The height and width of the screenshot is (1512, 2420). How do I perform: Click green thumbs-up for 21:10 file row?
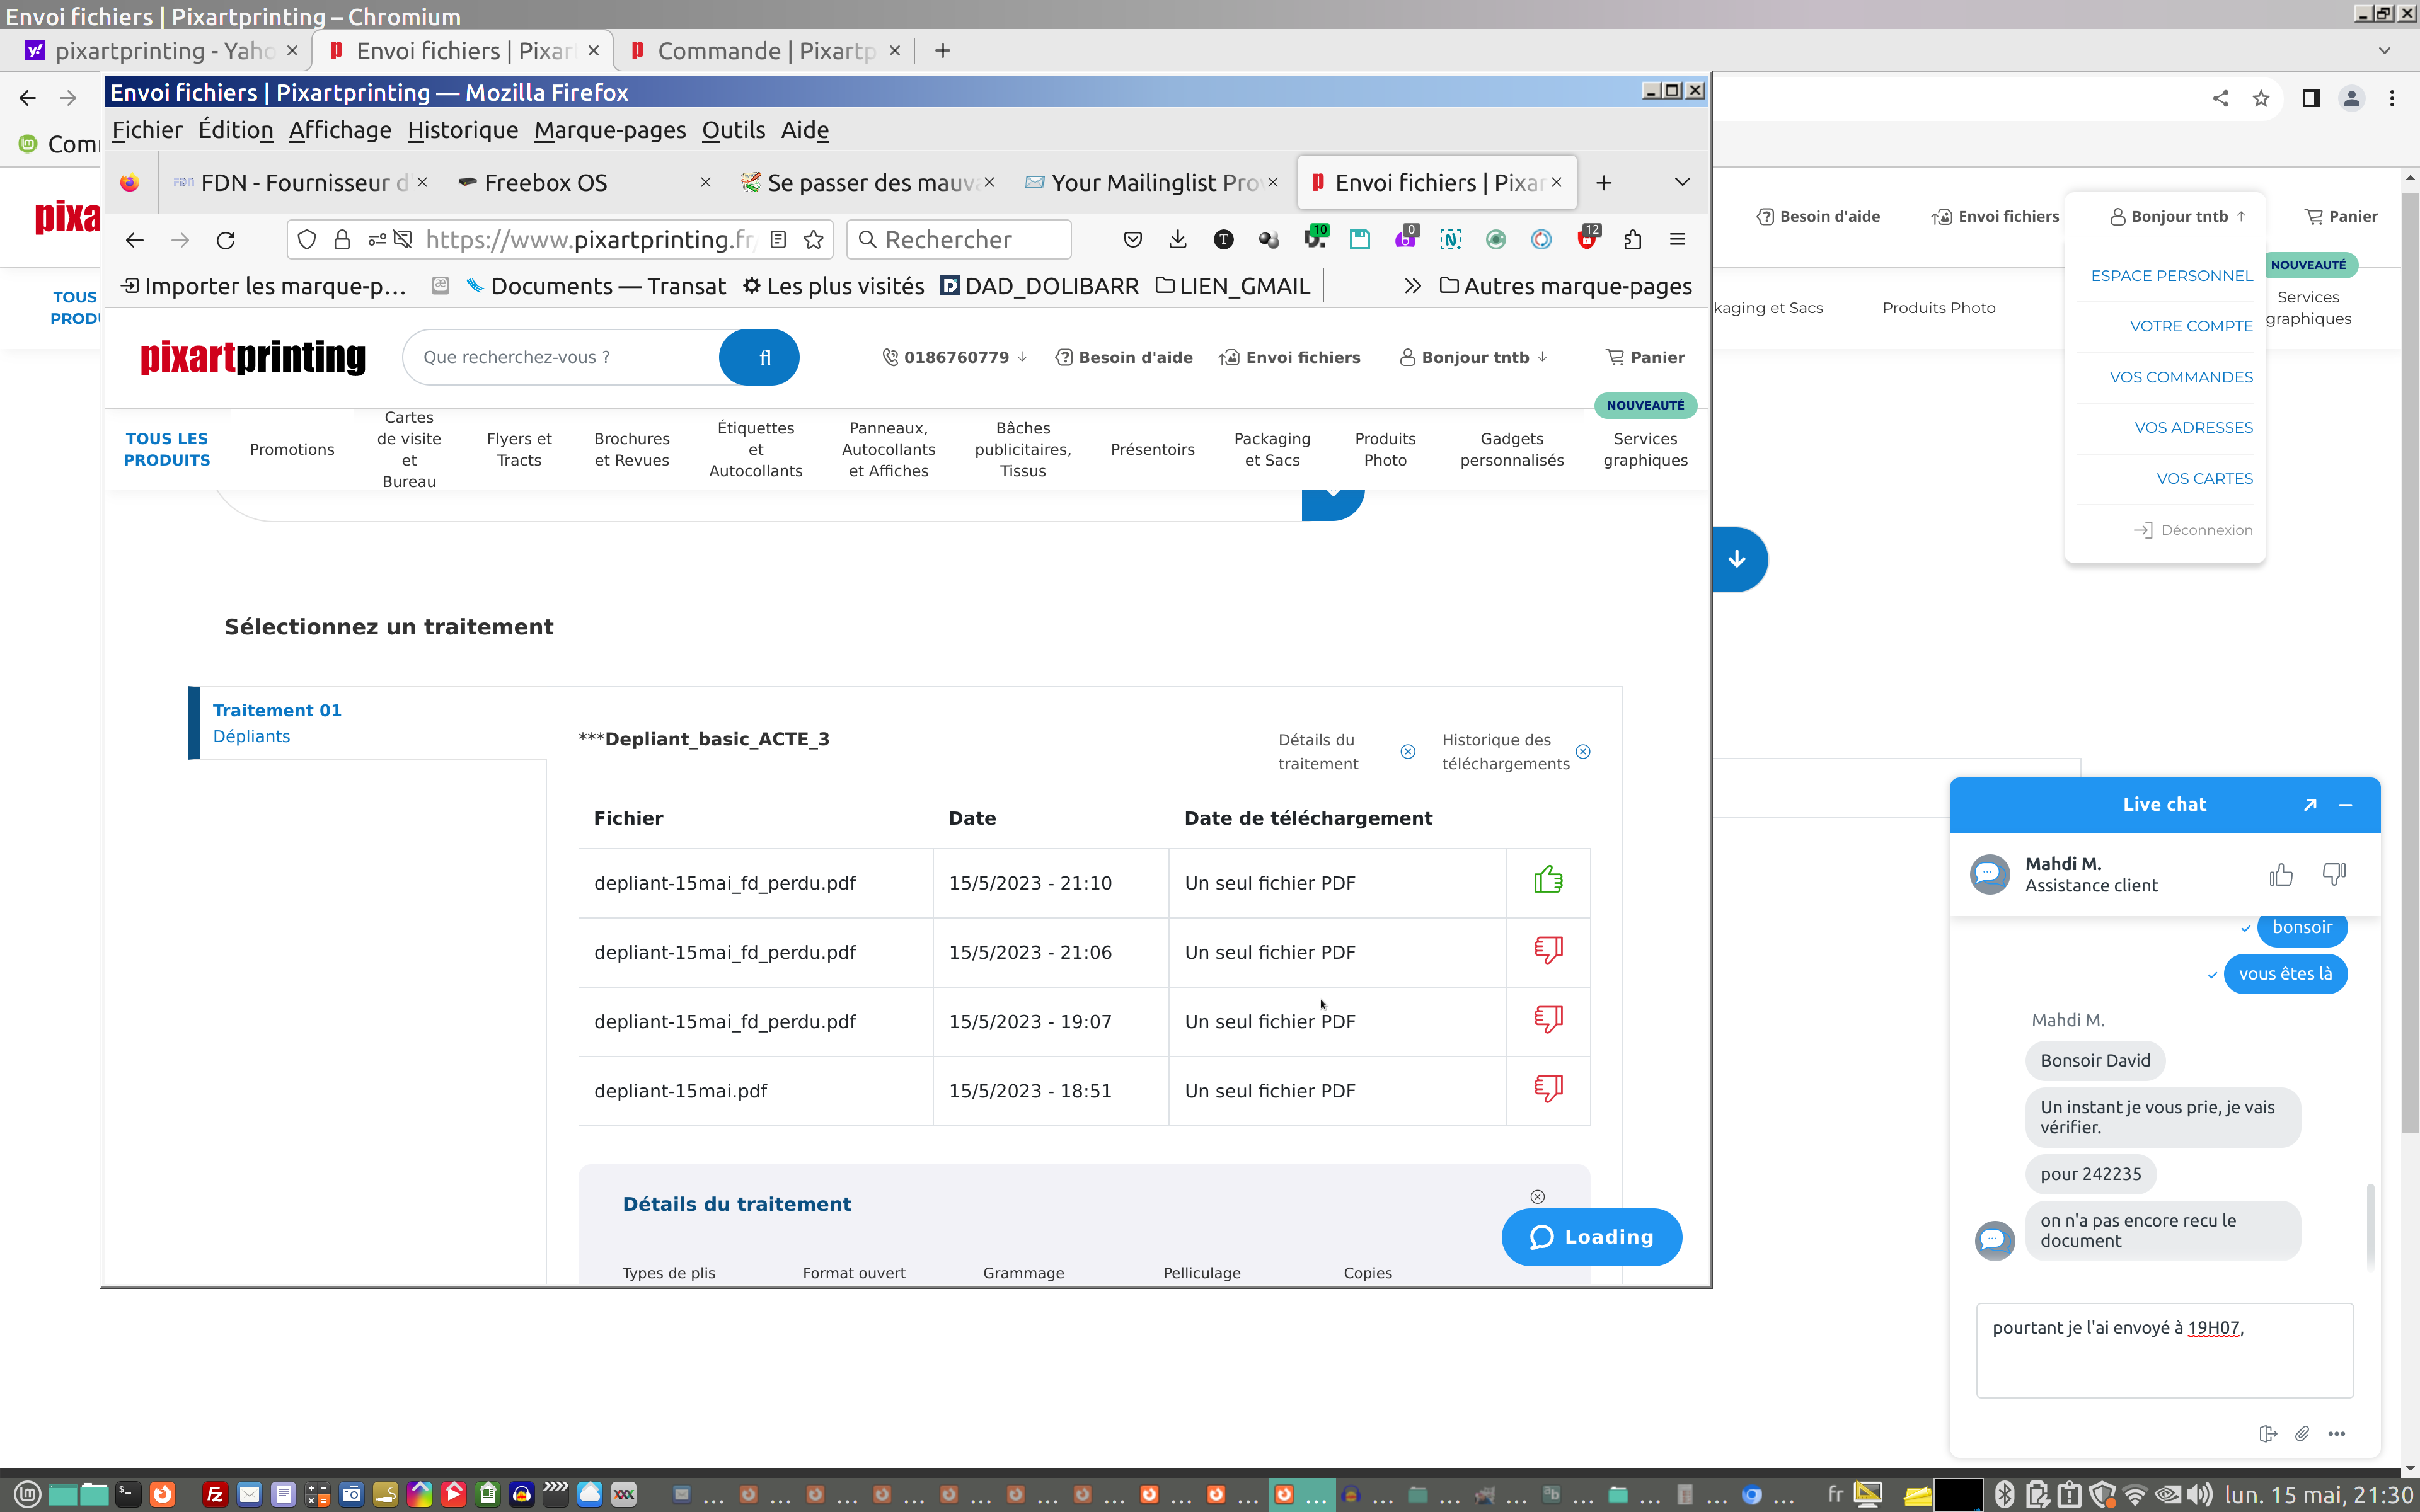(1547, 881)
